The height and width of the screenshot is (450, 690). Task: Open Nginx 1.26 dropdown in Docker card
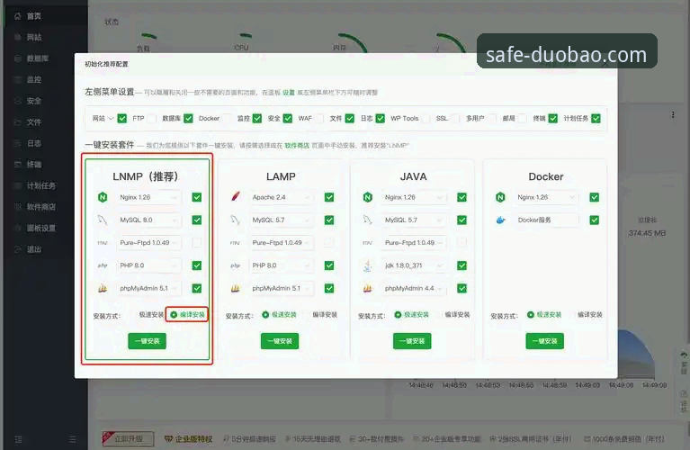click(x=546, y=197)
